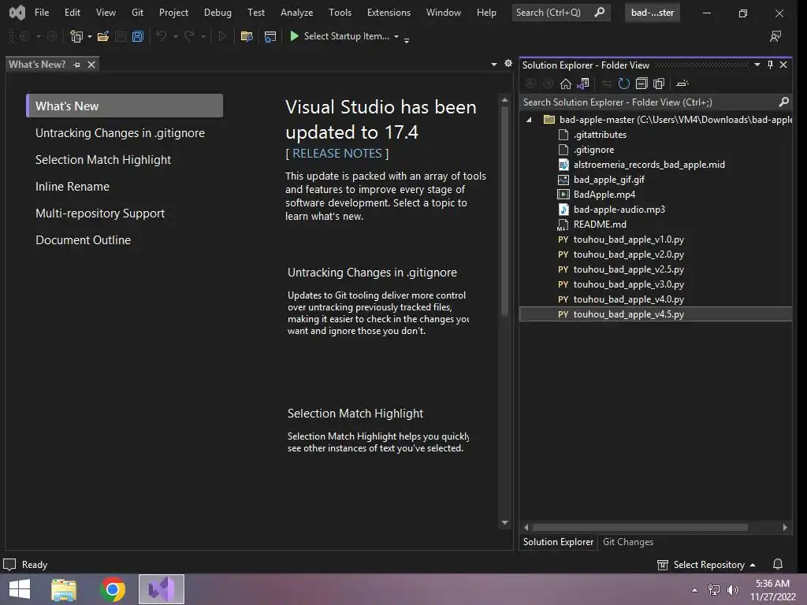This screenshot has width=807, height=605.
Task: Open the New Item dropdown arrow
Action: pyautogui.click(x=90, y=36)
